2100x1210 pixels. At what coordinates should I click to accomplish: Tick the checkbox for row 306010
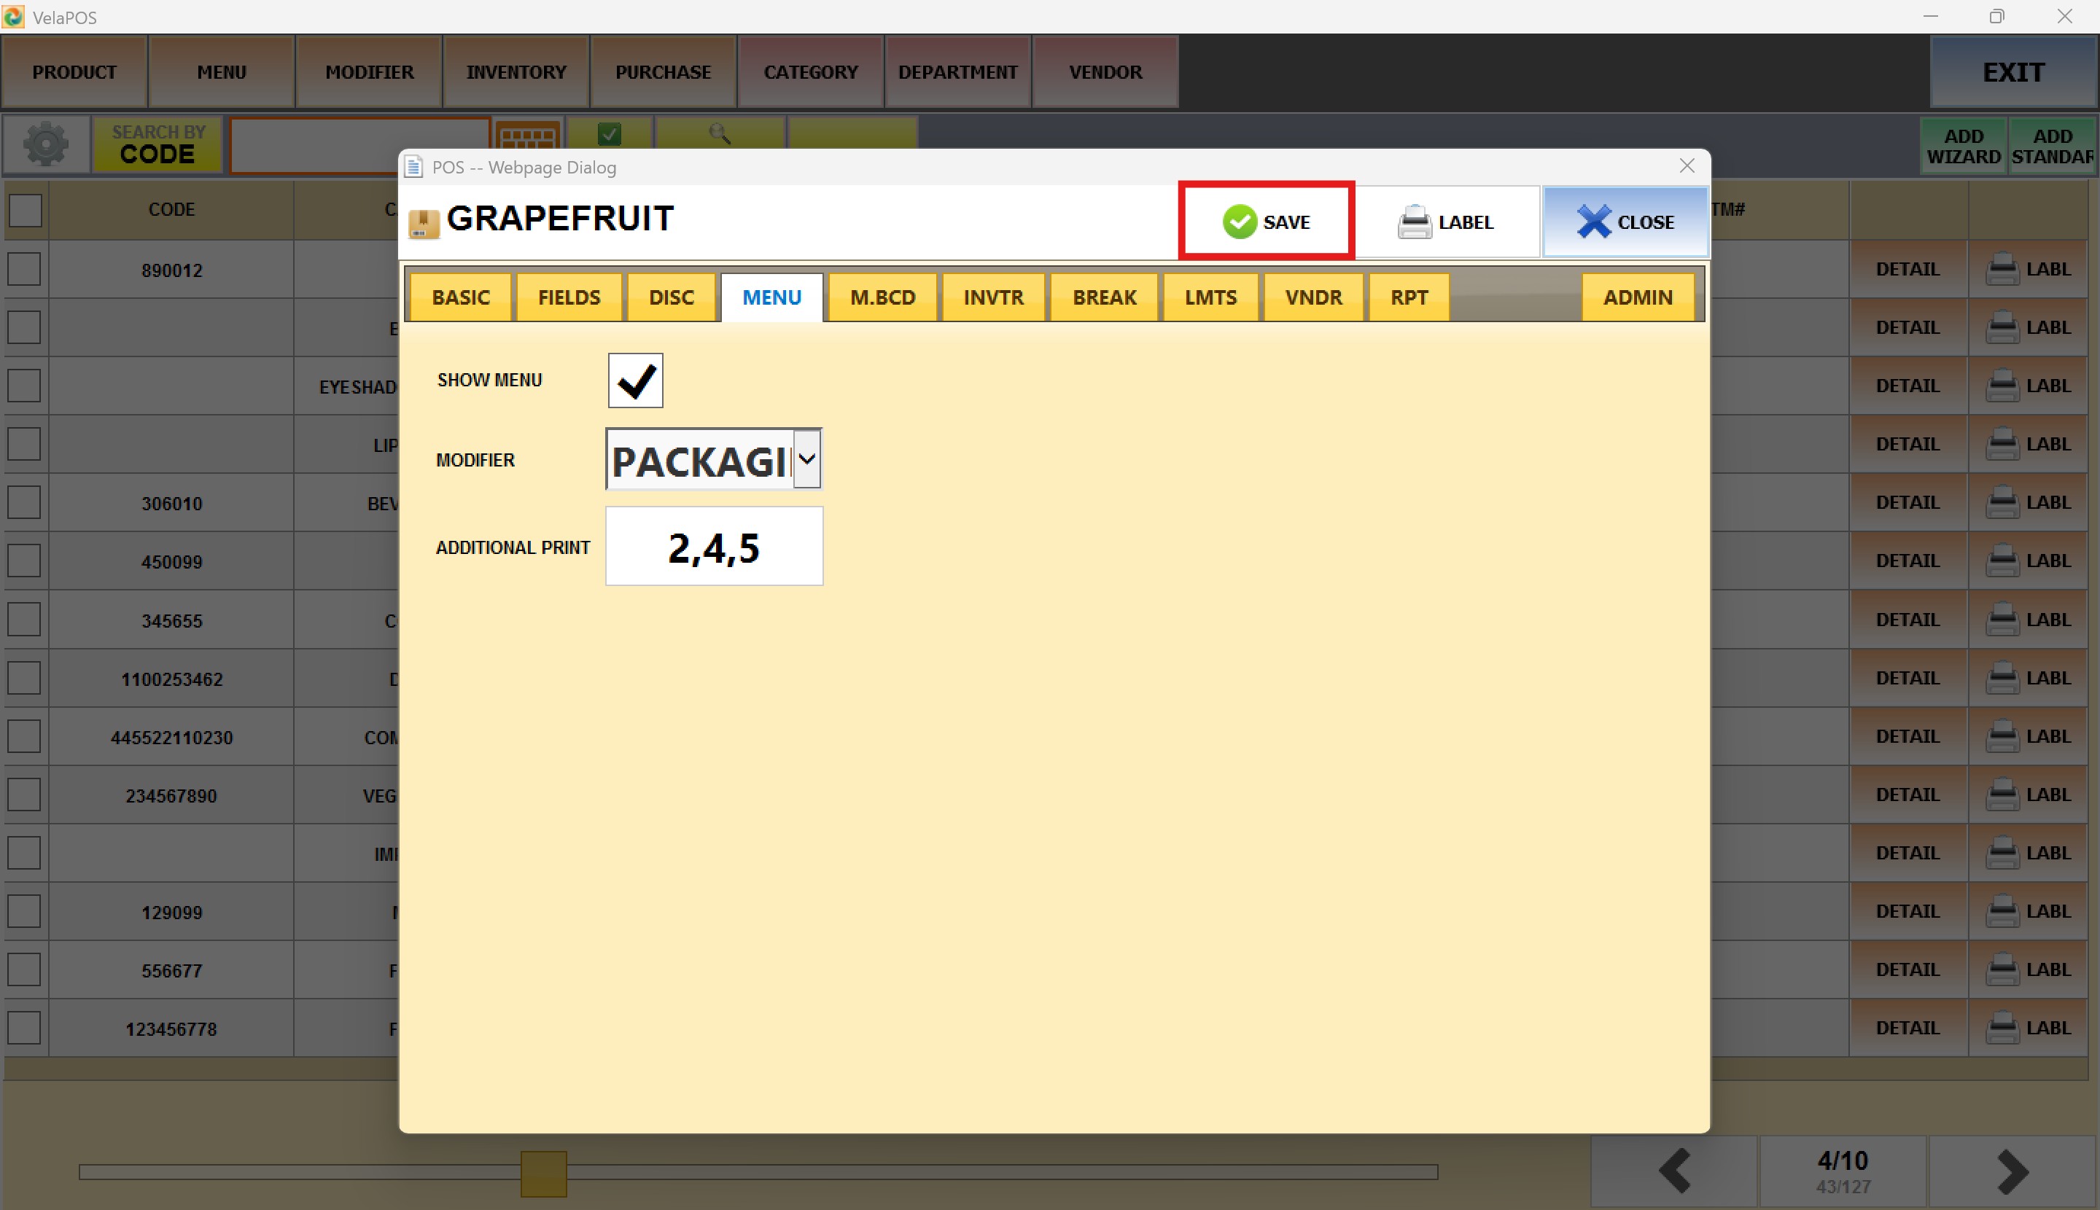click(x=24, y=503)
